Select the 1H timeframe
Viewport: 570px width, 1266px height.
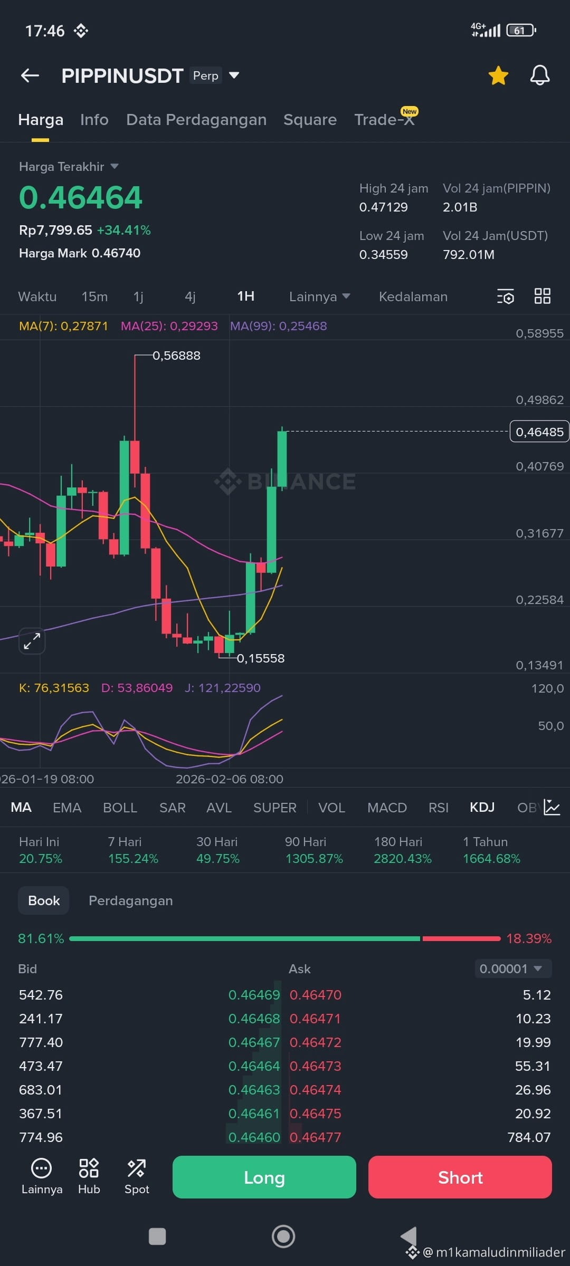tap(246, 296)
